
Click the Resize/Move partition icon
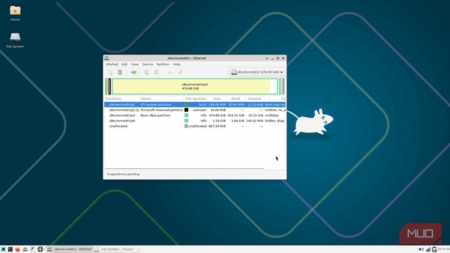(133, 72)
